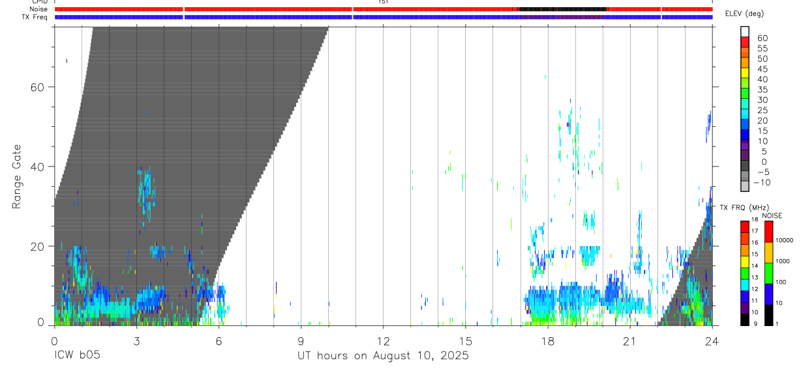
Task: Click UT hours axis tick 15
Action: tap(465, 340)
